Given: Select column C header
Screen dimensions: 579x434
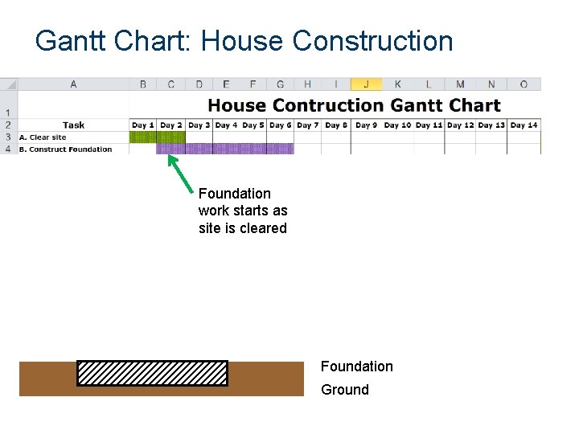Looking at the screenshot, I should (x=171, y=84).
